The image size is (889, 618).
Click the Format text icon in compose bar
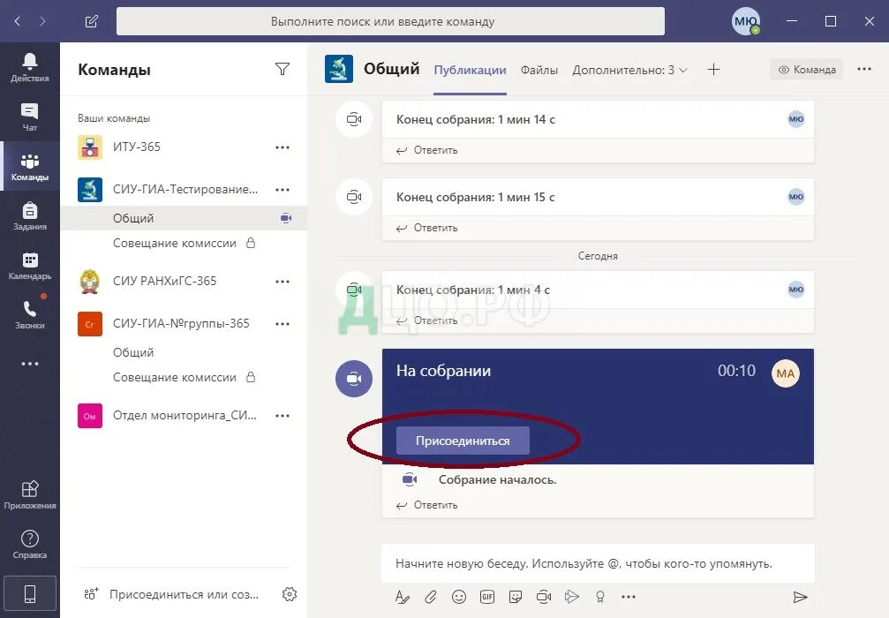(x=402, y=597)
